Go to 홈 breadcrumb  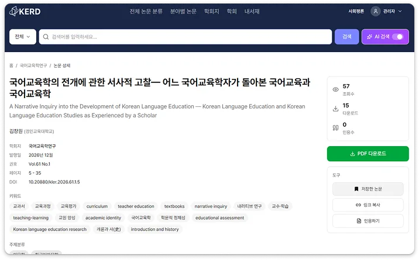pyautogui.click(x=11, y=65)
